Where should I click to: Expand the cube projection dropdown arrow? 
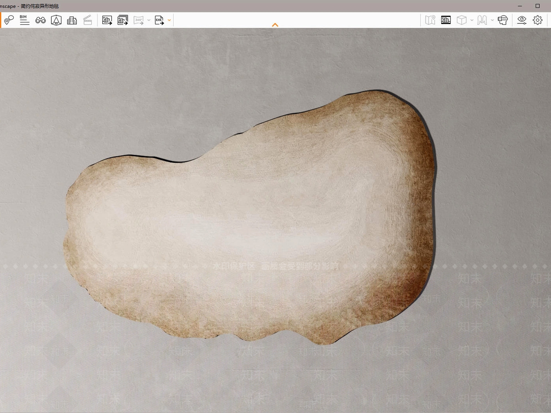click(472, 20)
